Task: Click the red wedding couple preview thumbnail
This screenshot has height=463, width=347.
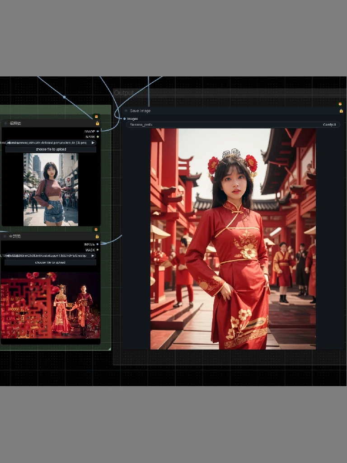Action: coord(50,305)
